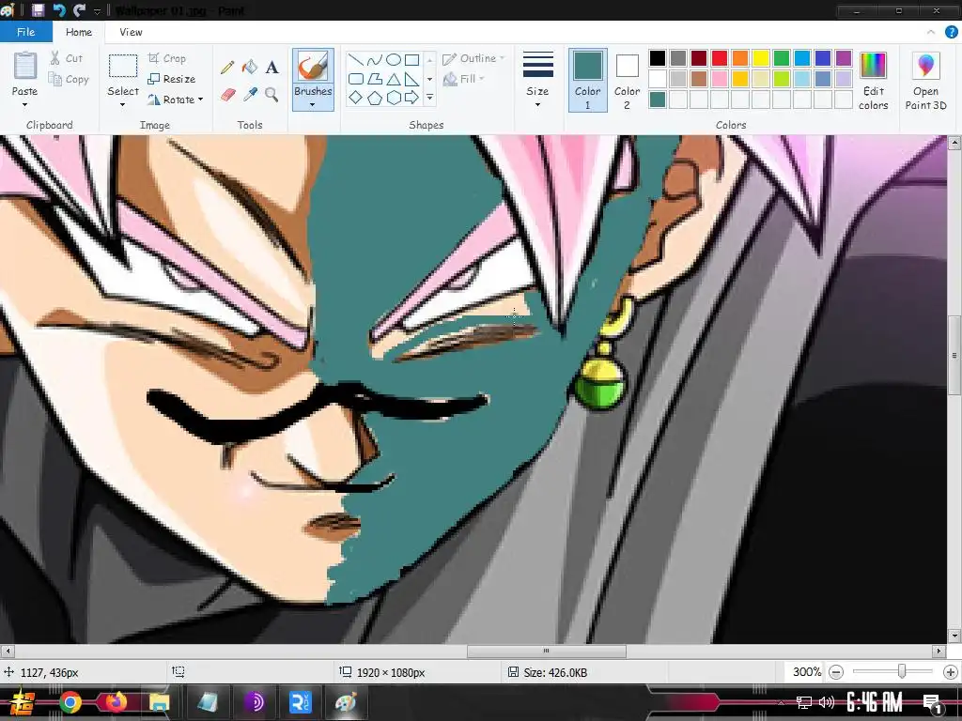Select the Color 2 background box
The height and width of the screenshot is (721, 962).
pyautogui.click(x=627, y=81)
